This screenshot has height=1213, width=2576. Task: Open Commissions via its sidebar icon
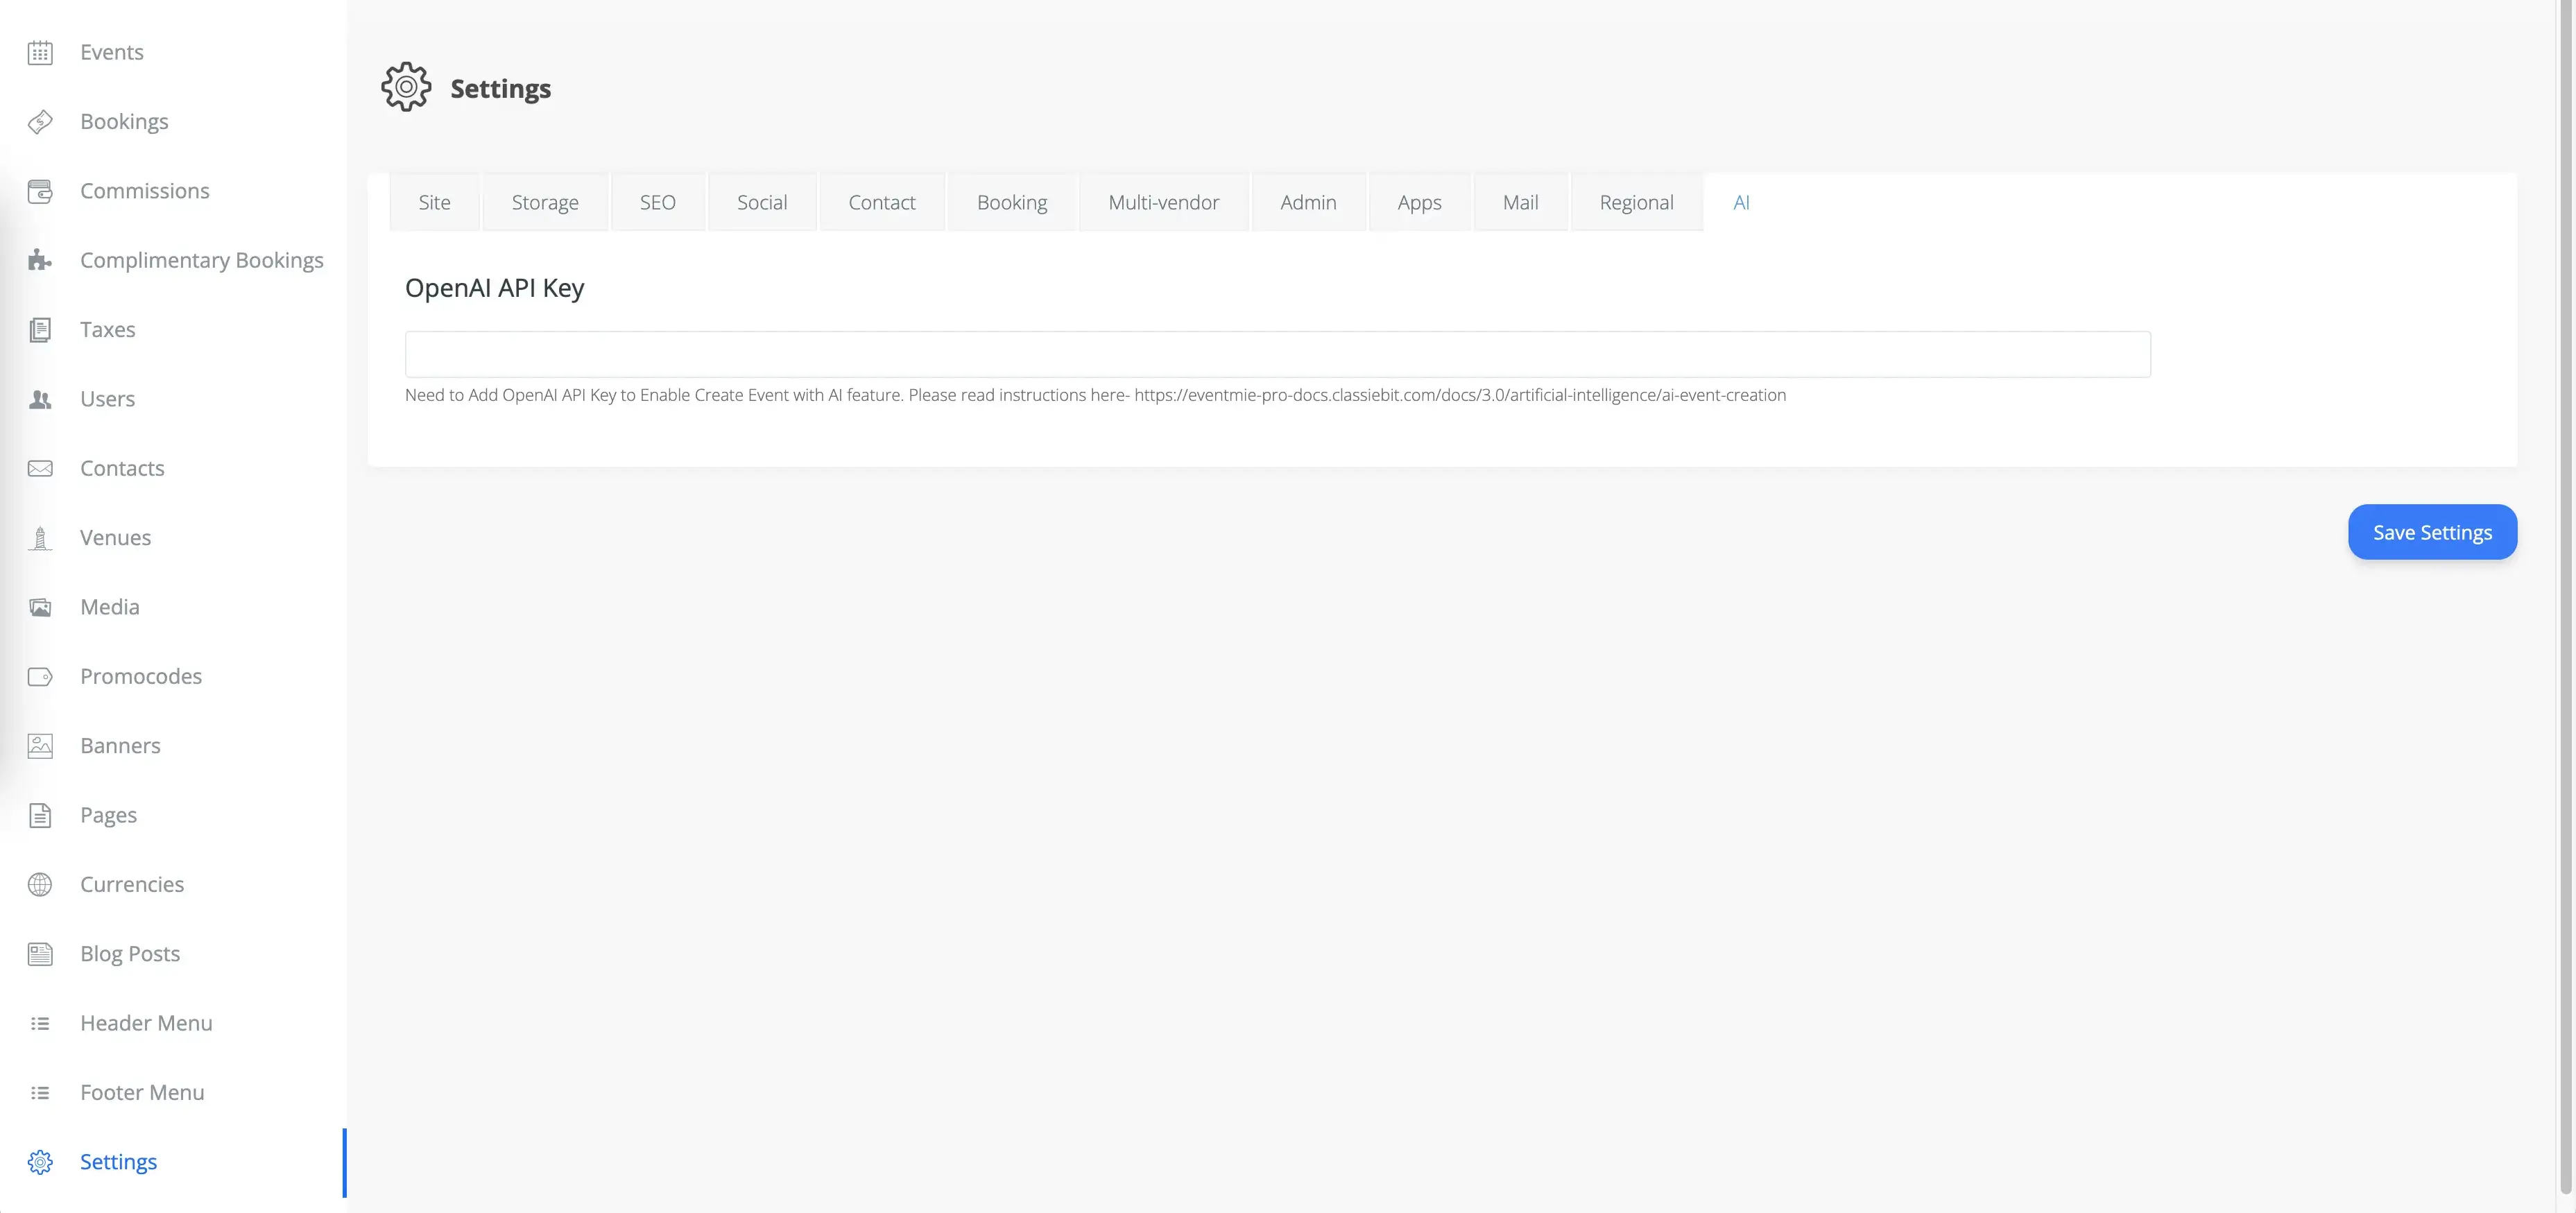[x=40, y=190]
